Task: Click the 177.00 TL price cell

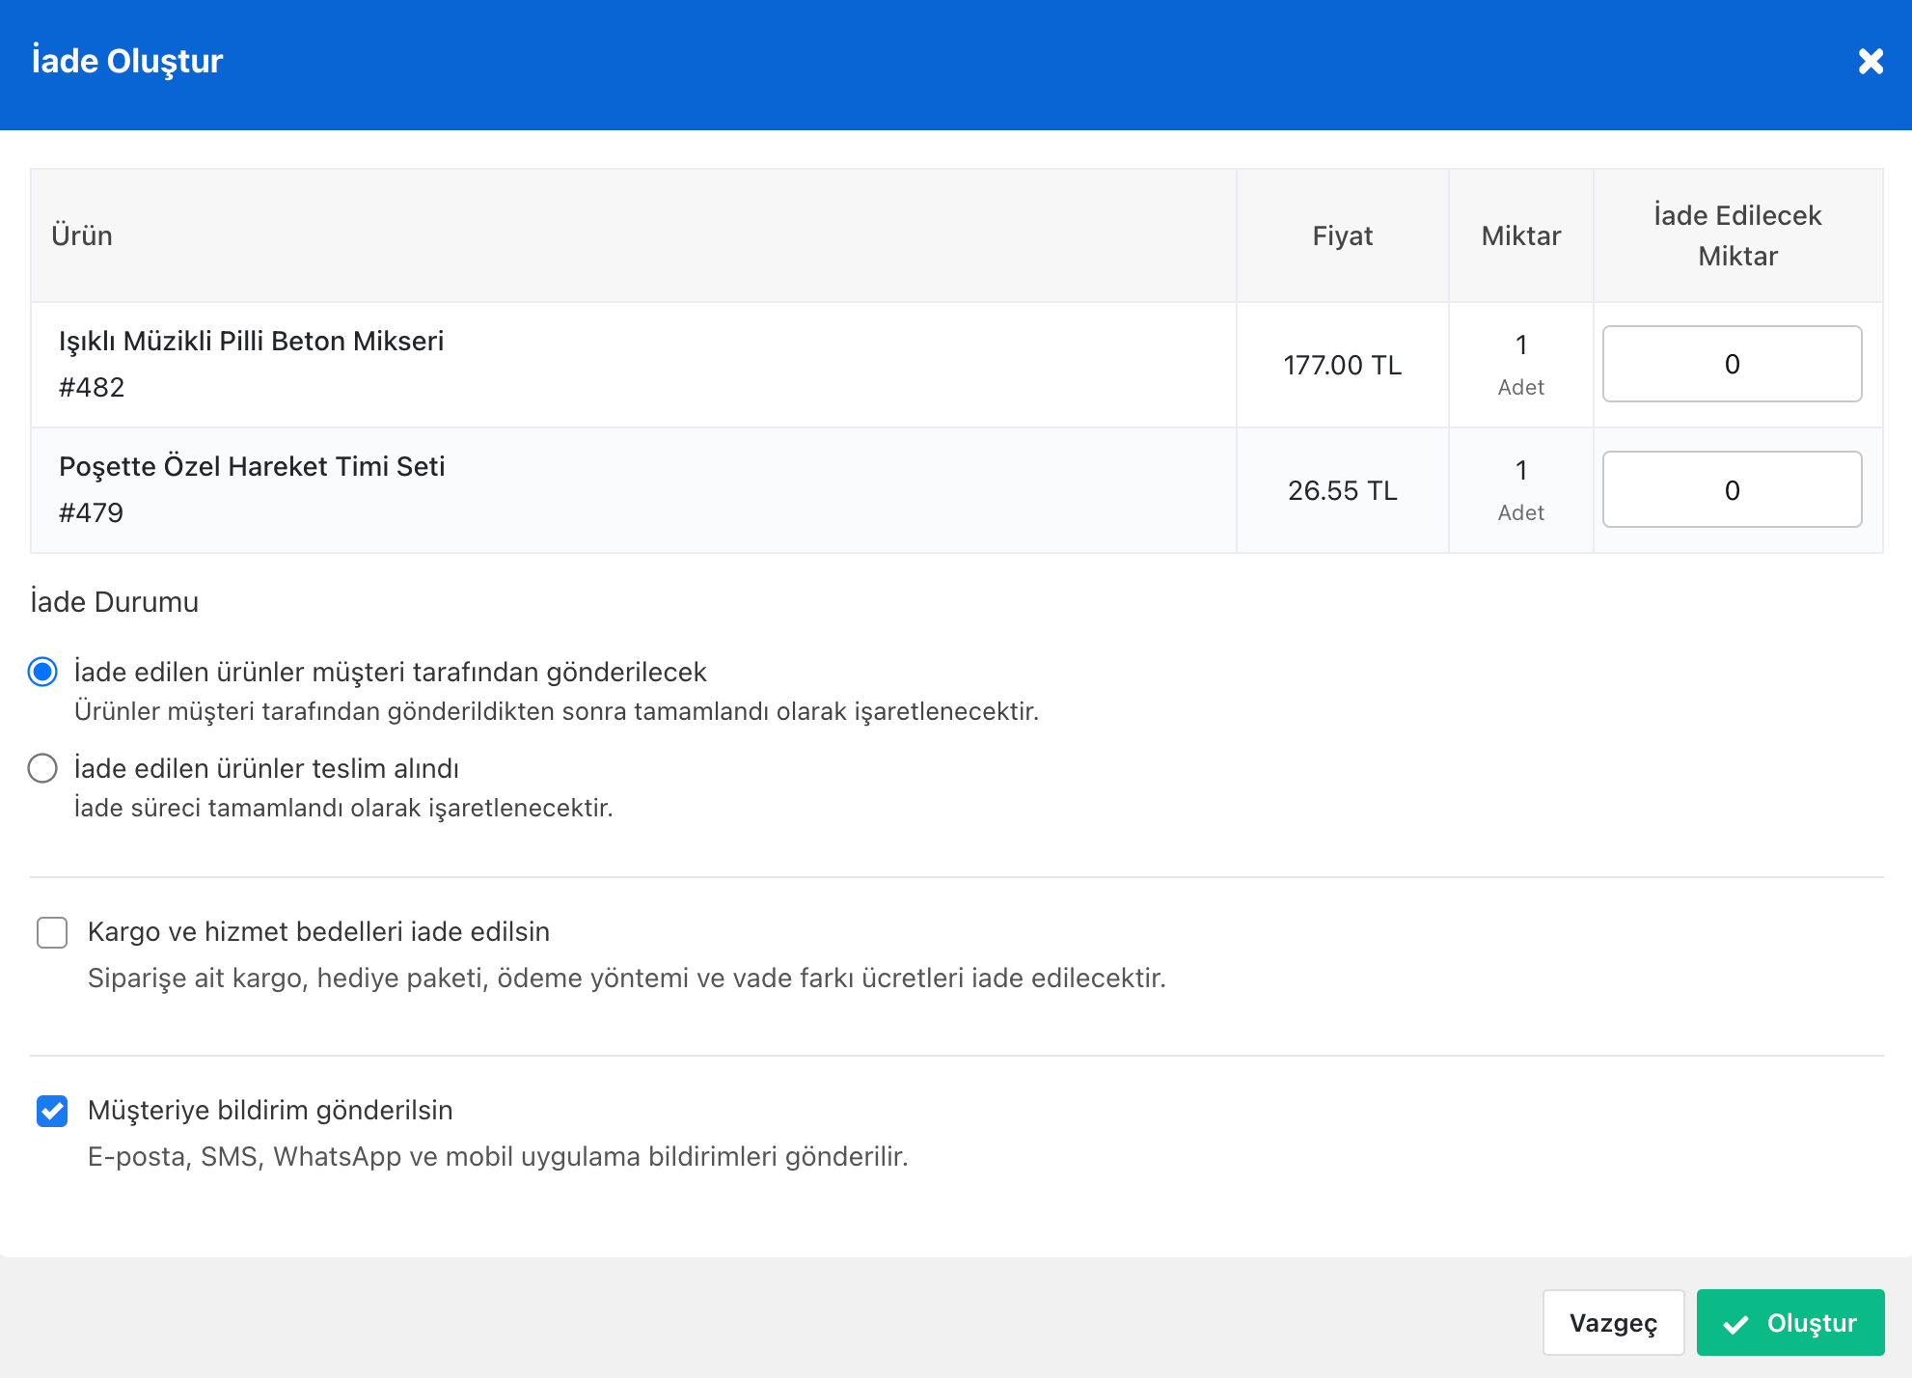Action: (x=1342, y=366)
